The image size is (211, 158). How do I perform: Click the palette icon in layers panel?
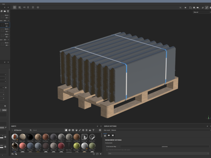pyautogui.click(x=2, y=11)
